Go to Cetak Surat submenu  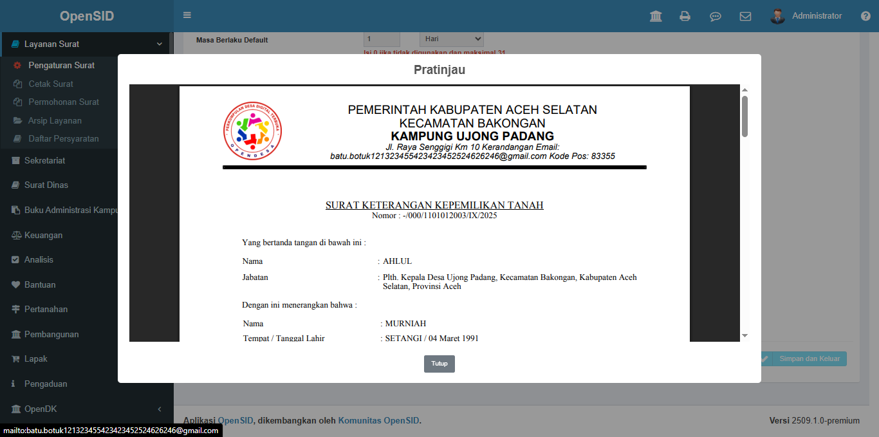tap(51, 84)
